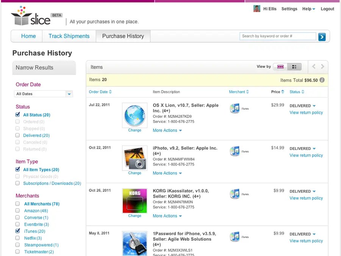Open 1Password for iPhone item title
The image size is (341, 256).
tap(184, 239)
